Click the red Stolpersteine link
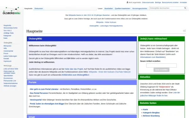Viewport: 189px width, 118px height. click(x=164, y=87)
